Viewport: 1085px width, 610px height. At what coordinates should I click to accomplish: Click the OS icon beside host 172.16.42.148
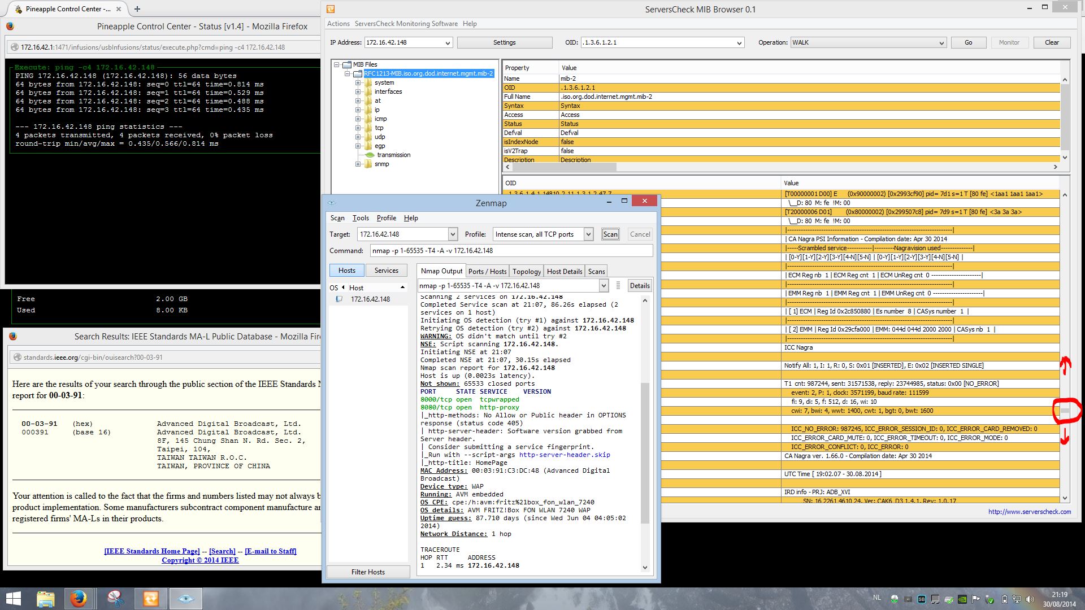[x=339, y=299]
